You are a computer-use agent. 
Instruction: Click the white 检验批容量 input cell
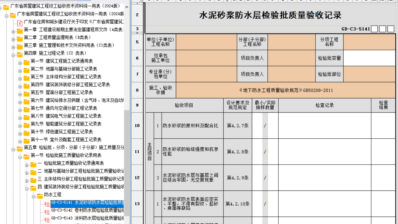[369, 58]
